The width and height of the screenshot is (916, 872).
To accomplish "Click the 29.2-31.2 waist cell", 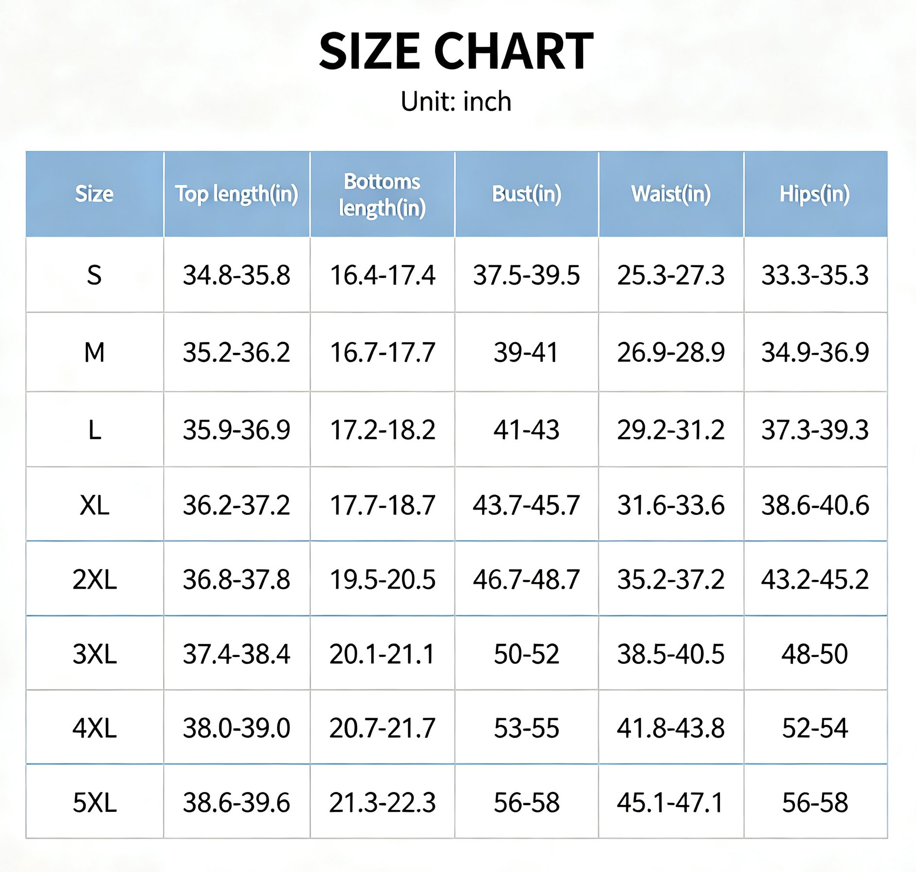I will click(671, 430).
